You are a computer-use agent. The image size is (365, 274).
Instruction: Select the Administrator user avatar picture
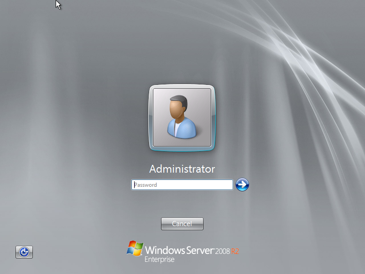(x=182, y=117)
